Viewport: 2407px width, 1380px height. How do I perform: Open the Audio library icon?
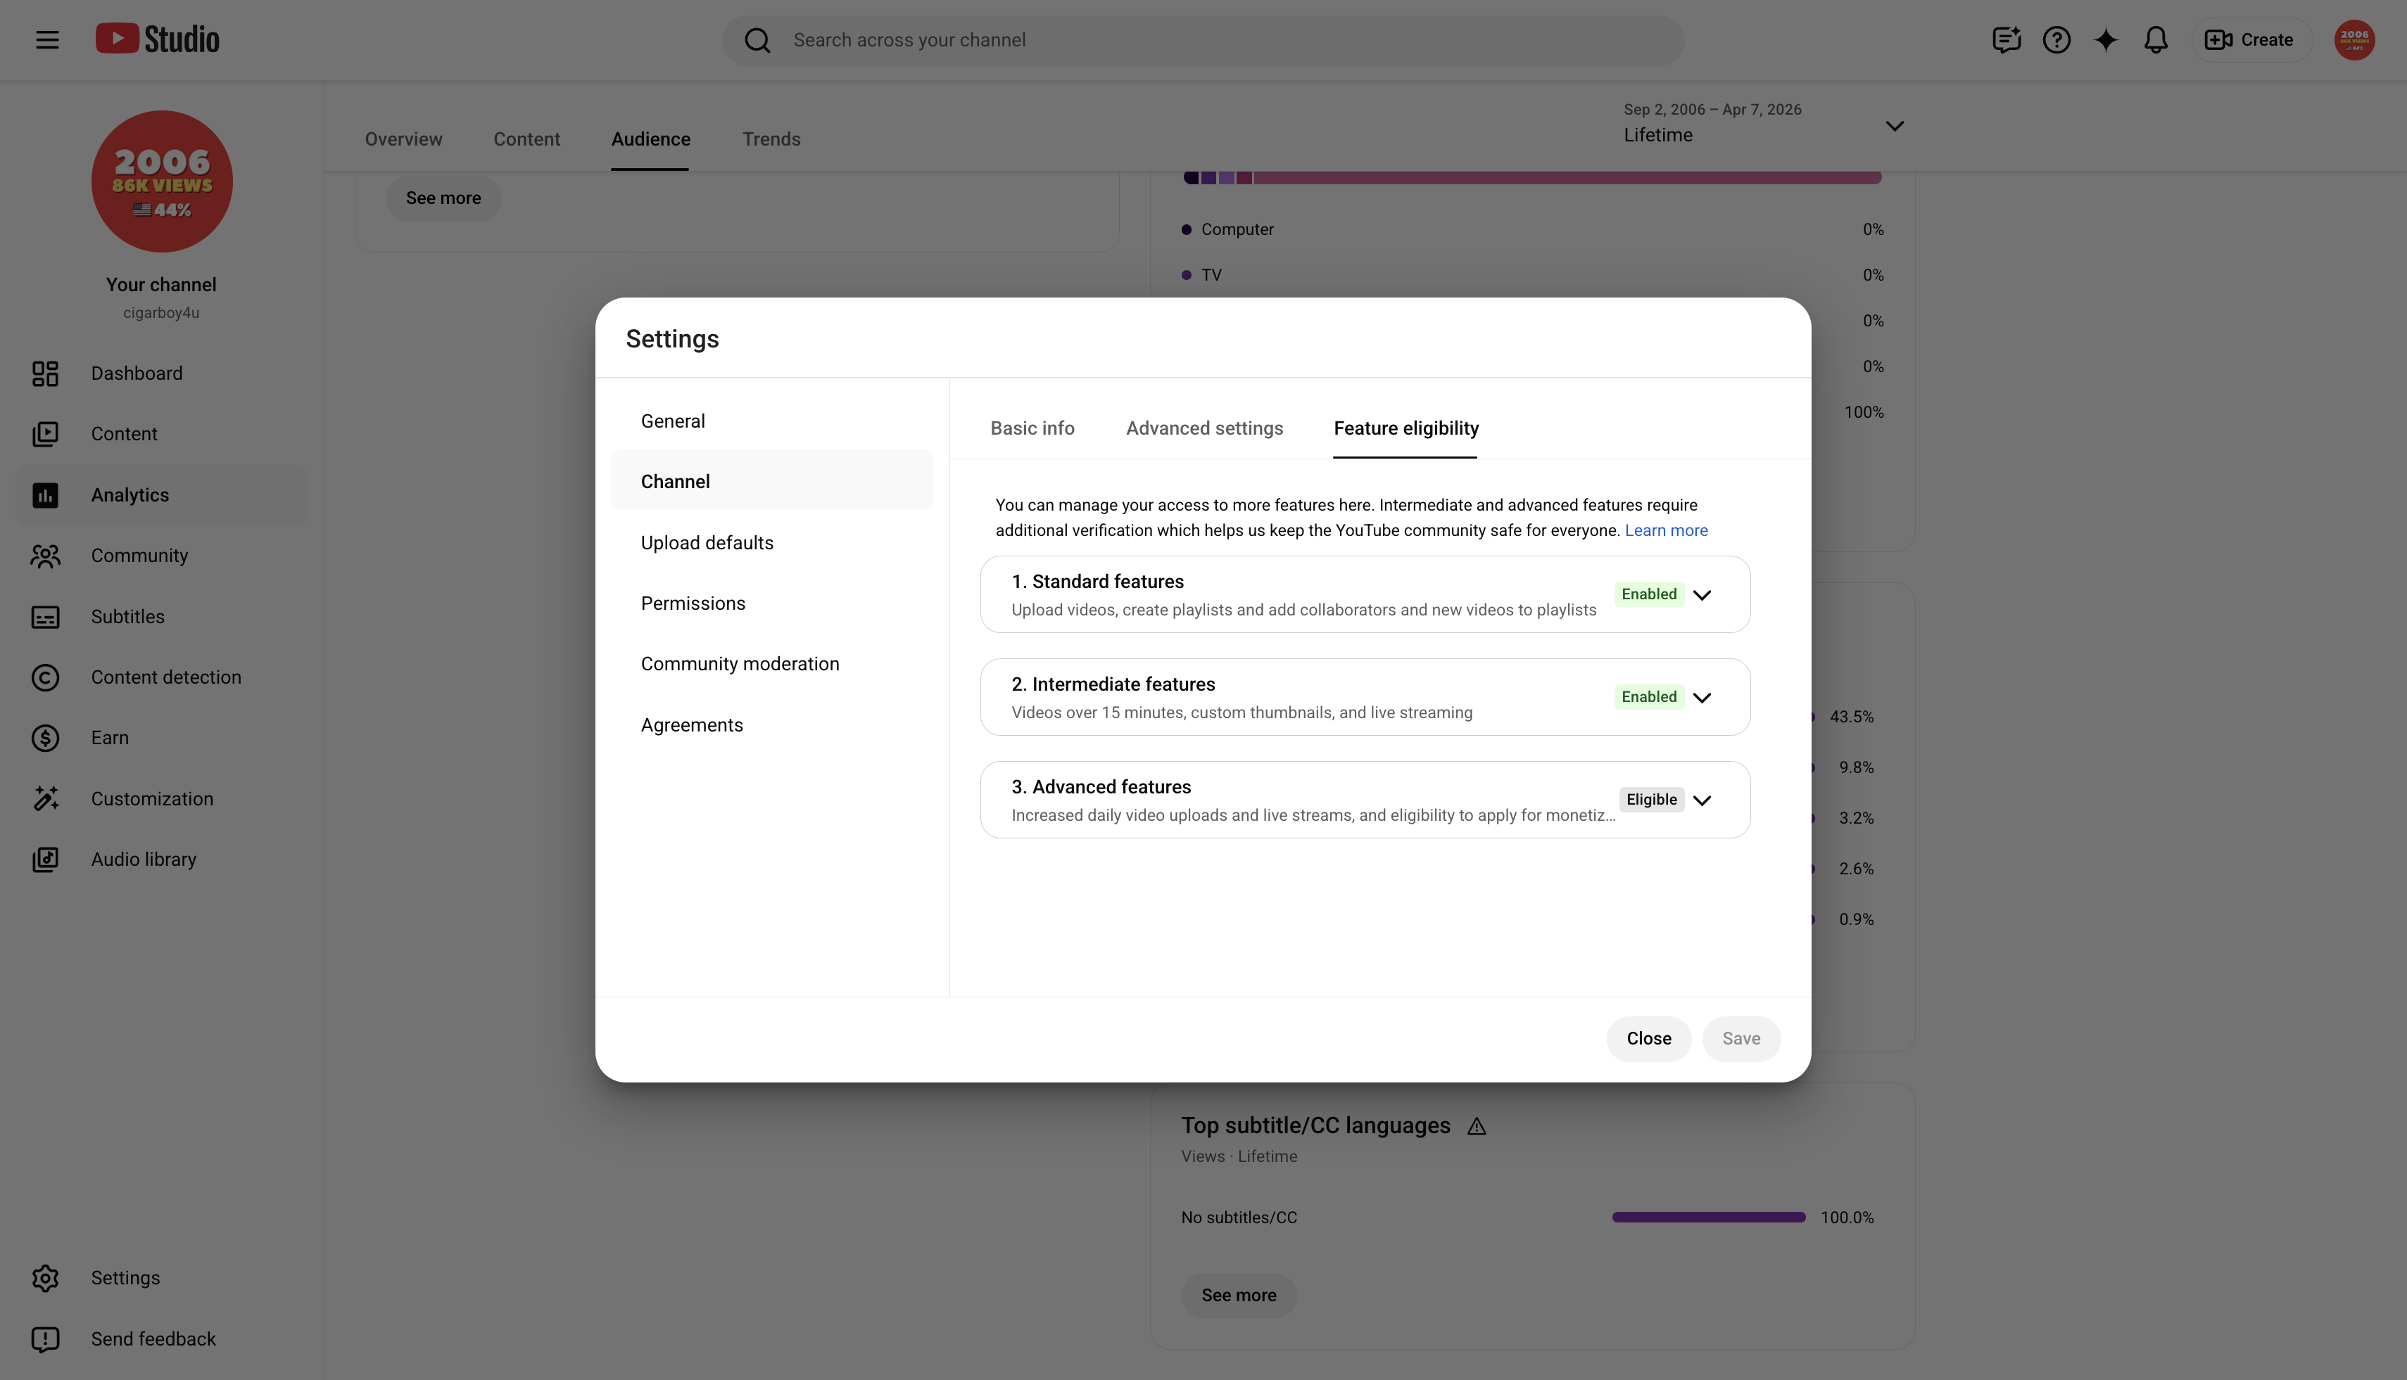(x=46, y=860)
